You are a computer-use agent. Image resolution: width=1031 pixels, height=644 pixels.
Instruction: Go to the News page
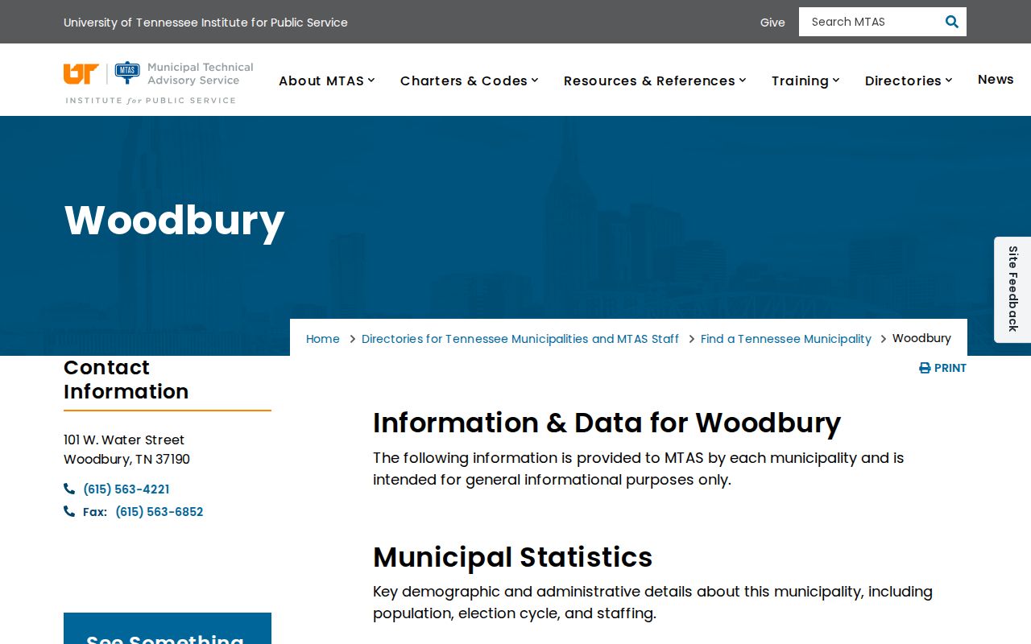[996, 79]
